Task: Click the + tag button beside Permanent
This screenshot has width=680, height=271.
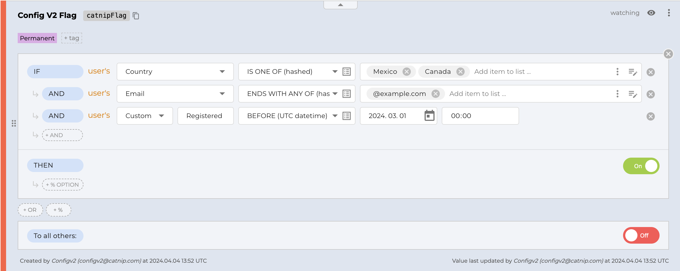Action: coord(72,38)
